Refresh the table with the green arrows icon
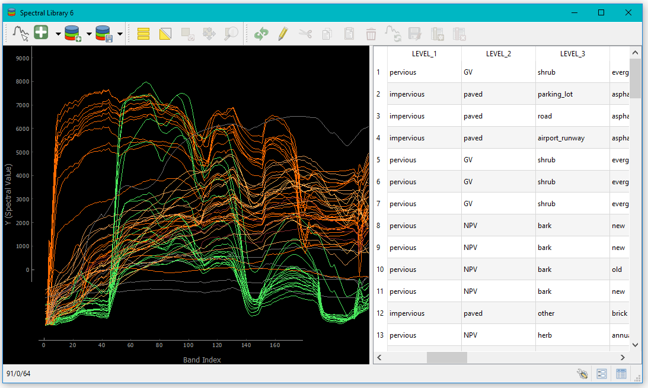 261,34
